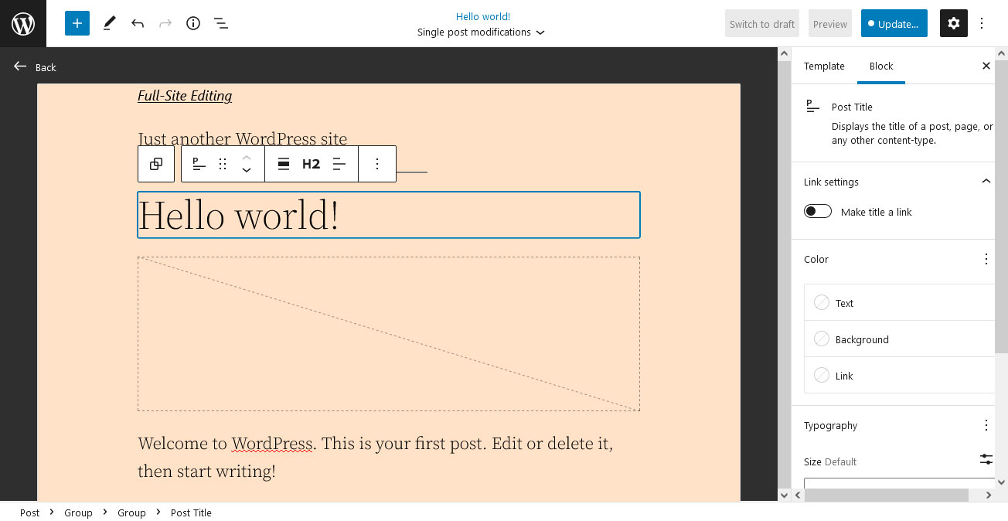Open the List View outline
Viewport: 1008px width, 521px height.
(221, 23)
